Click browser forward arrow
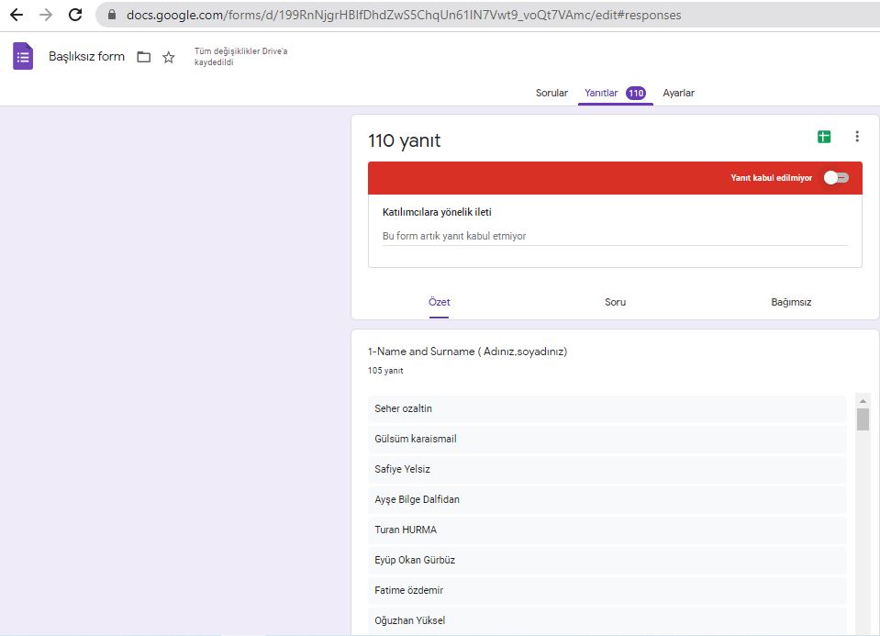This screenshot has width=880, height=636. tap(46, 16)
